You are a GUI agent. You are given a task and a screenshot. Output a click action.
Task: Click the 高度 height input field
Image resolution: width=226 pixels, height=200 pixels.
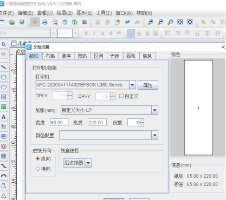tap(97, 123)
